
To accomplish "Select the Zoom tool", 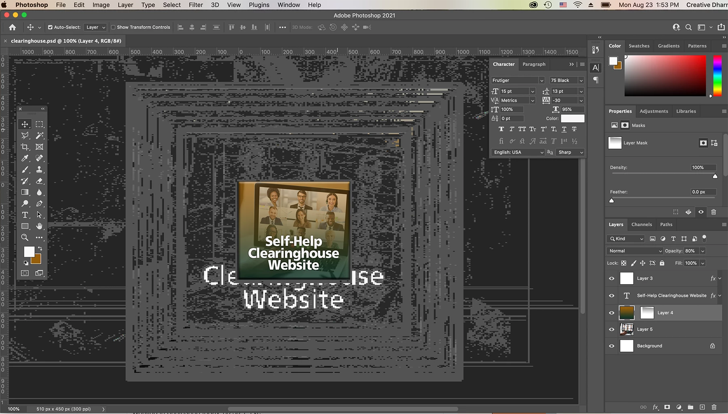I will tap(25, 238).
